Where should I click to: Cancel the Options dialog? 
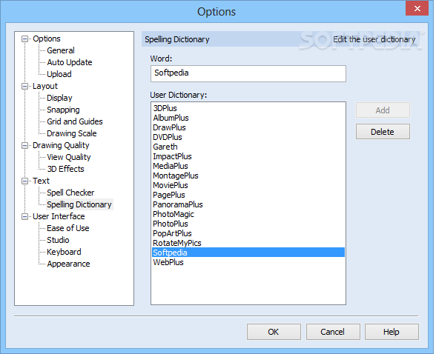tap(333, 332)
